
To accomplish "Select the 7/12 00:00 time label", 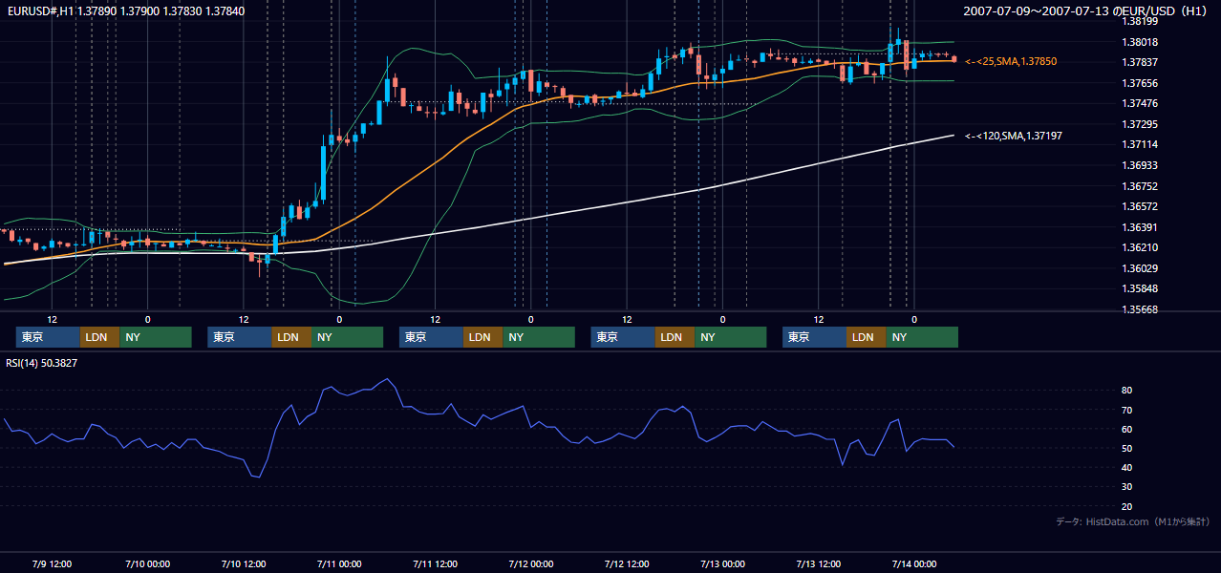I will click(x=530, y=563).
